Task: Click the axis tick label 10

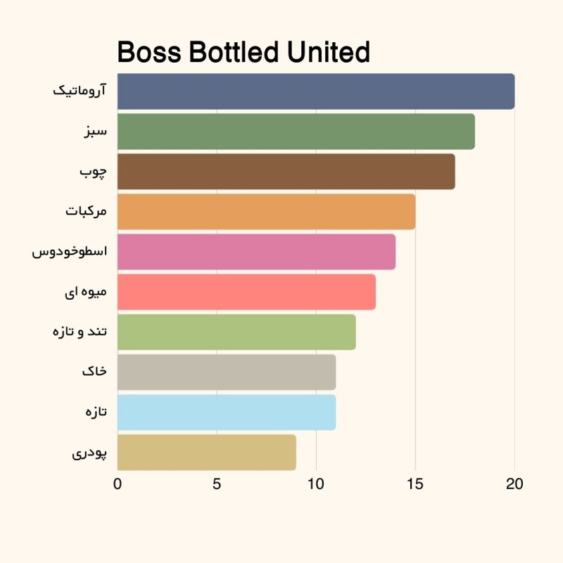Action: pos(316,484)
